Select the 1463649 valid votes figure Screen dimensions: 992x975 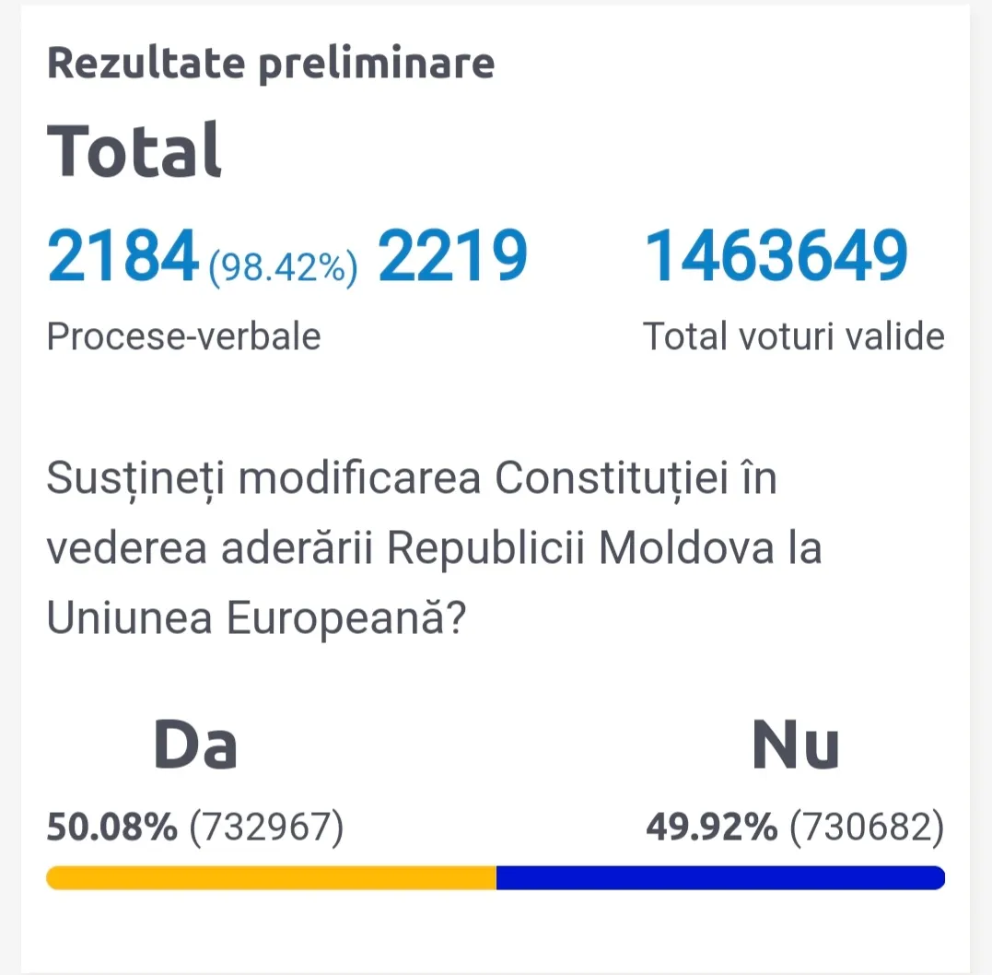(776, 256)
